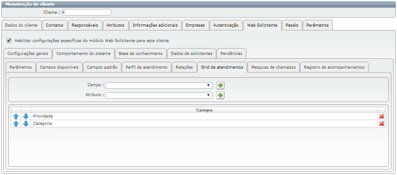Move Categoria row down with blue arrow
The width and height of the screenshot is (397, 175).
pos(26,124)
